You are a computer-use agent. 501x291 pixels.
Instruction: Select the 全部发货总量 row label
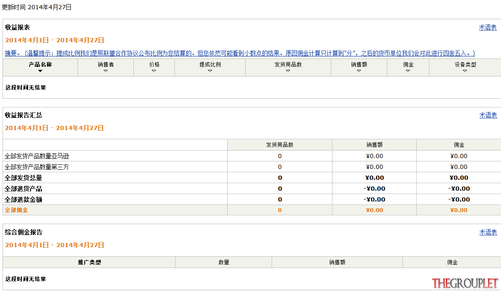[23, 178]
